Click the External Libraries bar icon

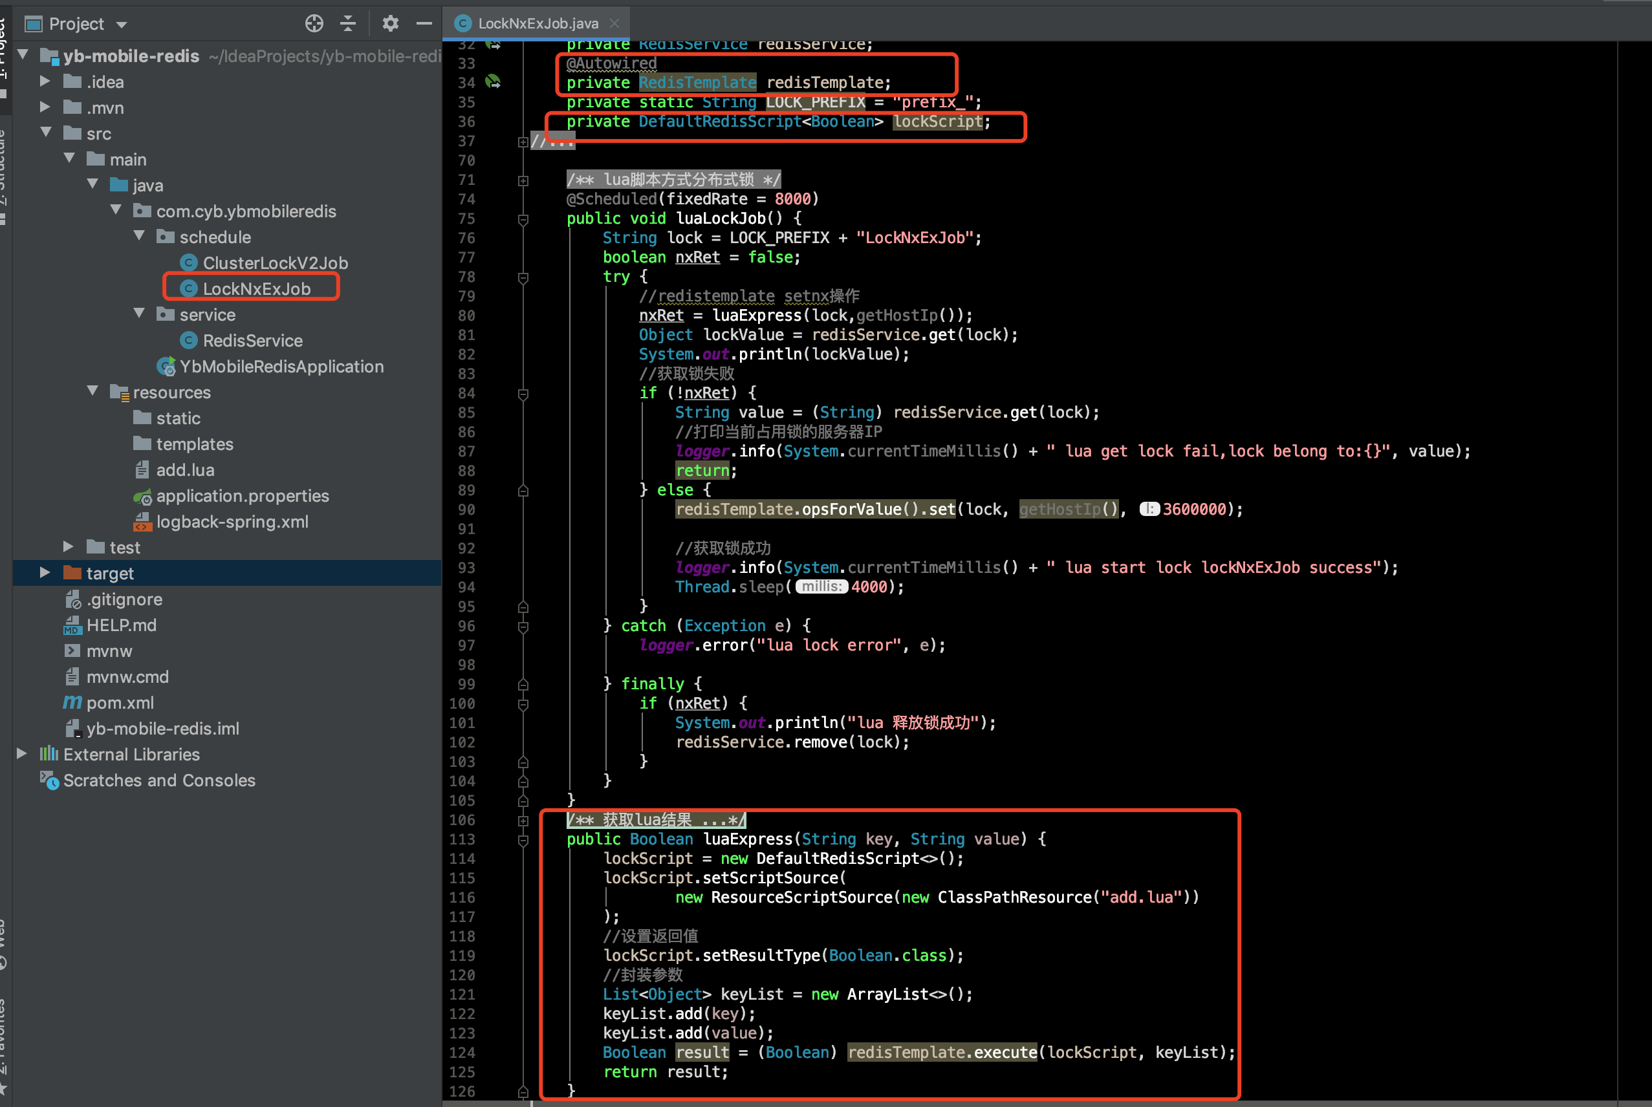(x=49, y=754)
